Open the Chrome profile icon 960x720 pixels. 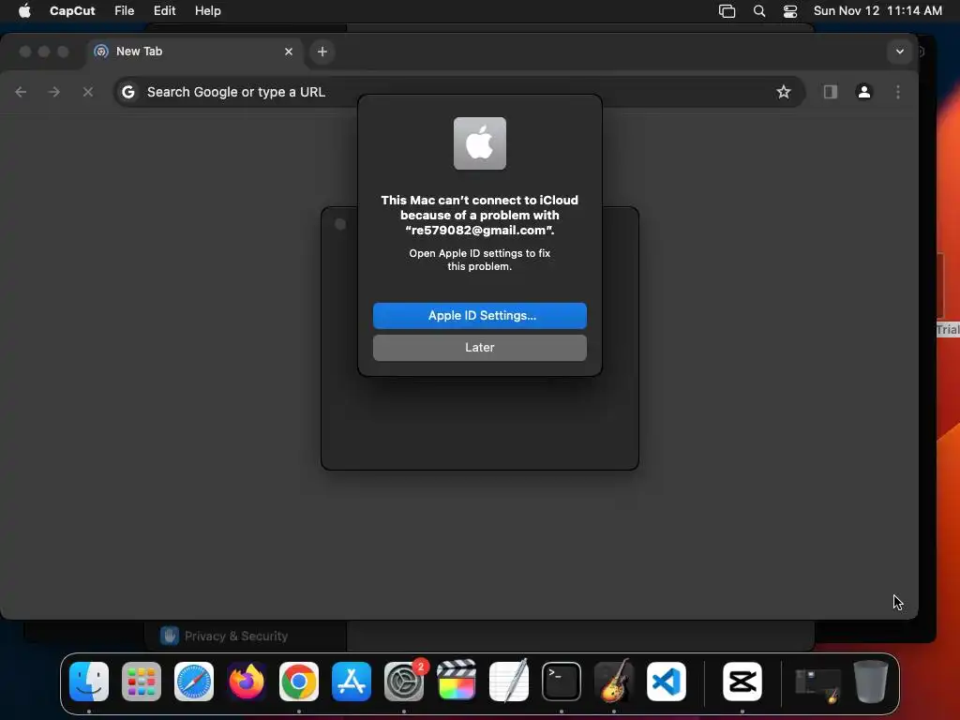point(863,92)
